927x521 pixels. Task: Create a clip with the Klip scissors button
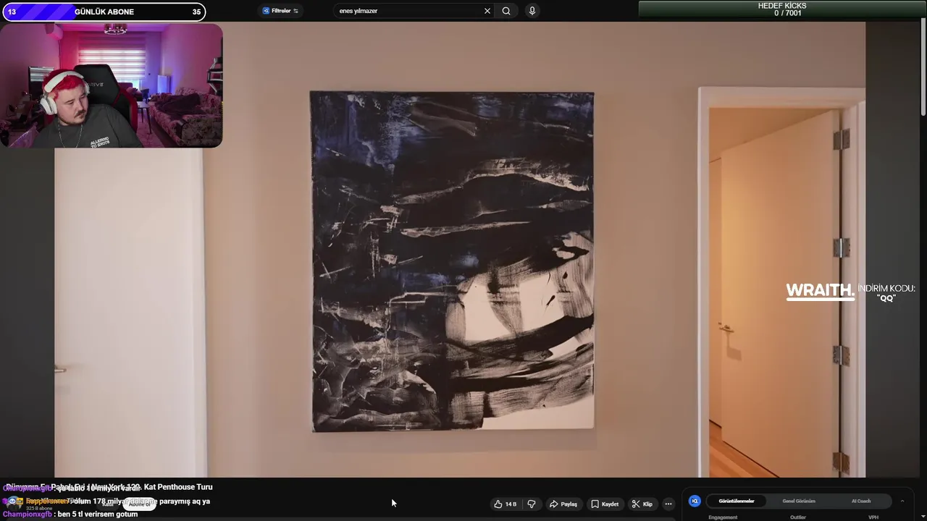pos(642,504)
